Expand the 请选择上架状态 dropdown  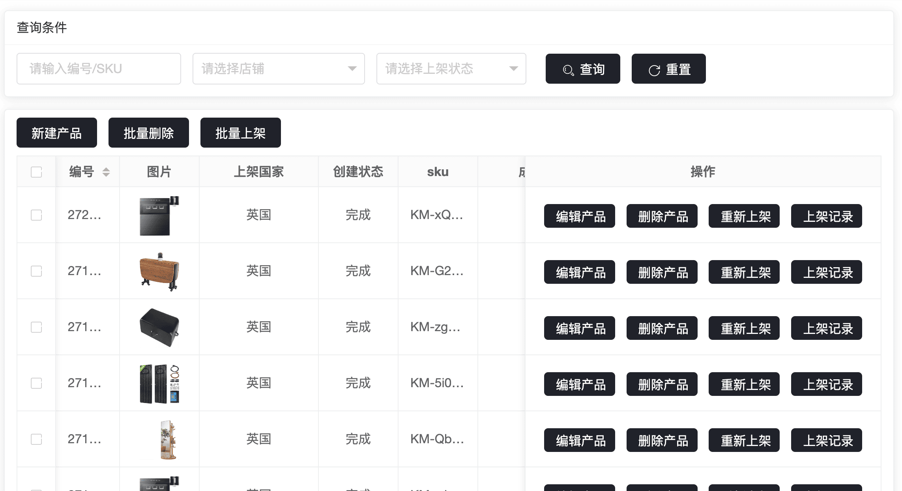(x=451, y=69)
